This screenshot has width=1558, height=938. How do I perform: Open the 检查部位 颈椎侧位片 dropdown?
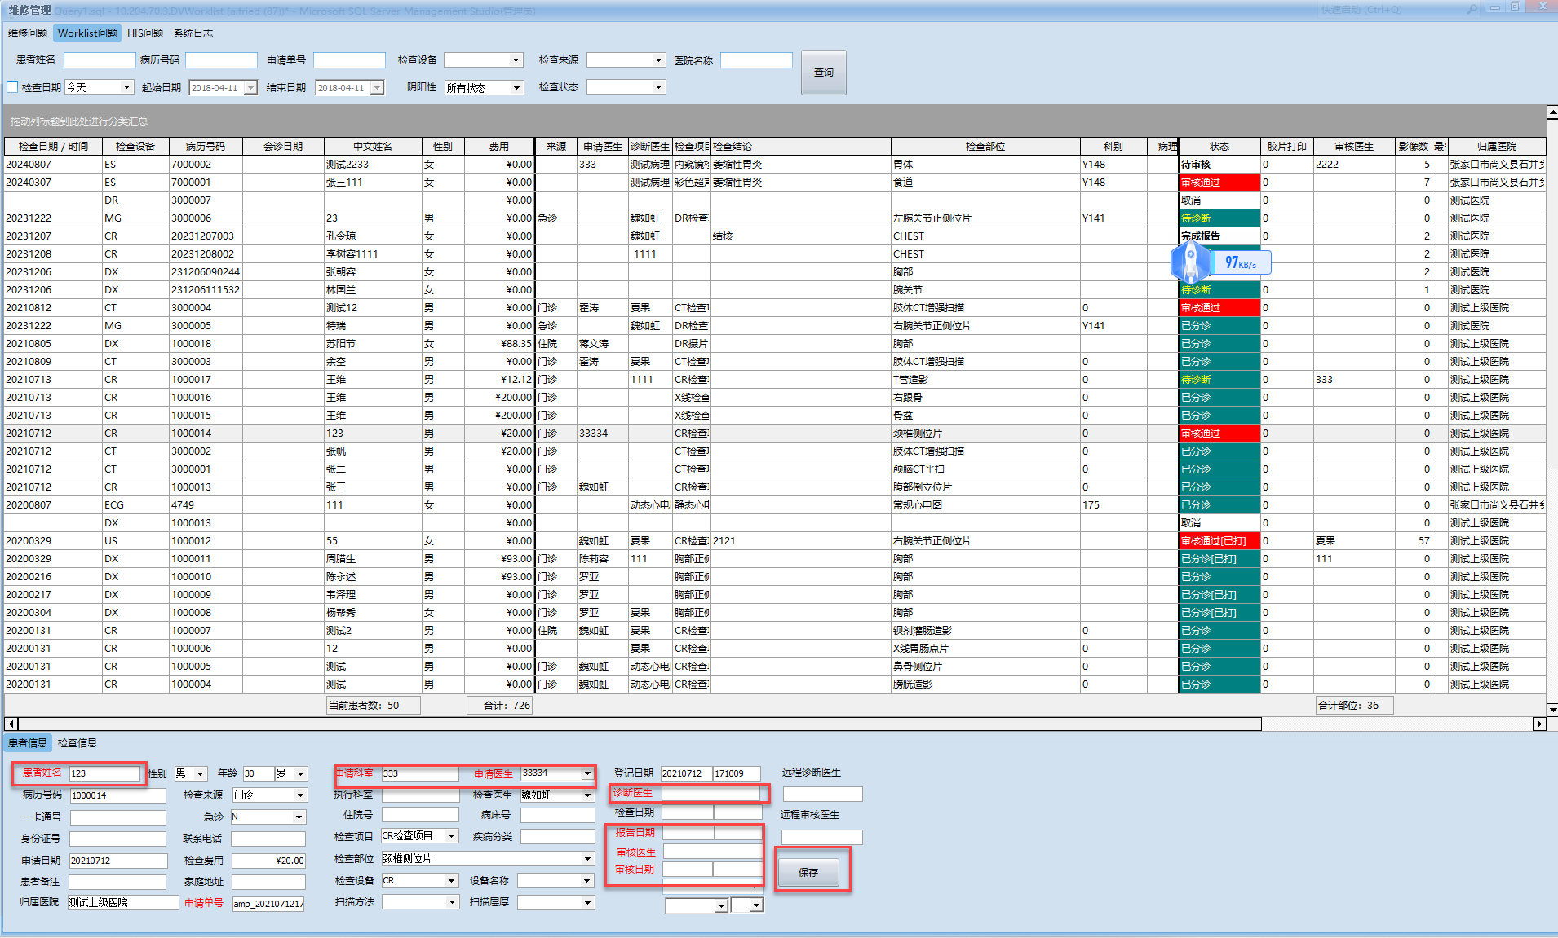(x=586, y=859)
